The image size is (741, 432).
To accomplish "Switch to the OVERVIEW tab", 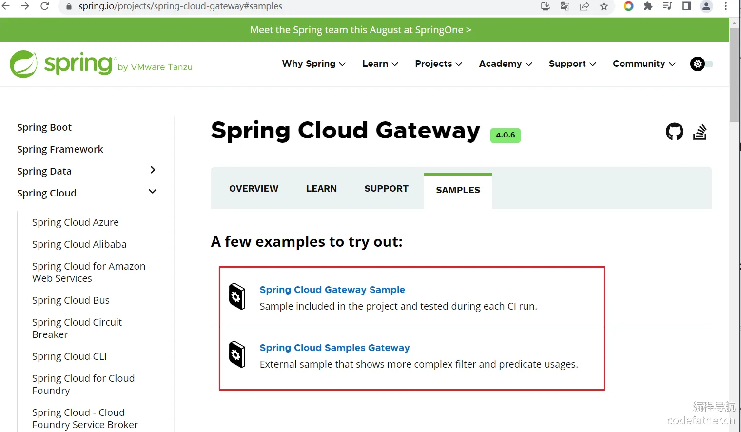I will tap(254, 189).
